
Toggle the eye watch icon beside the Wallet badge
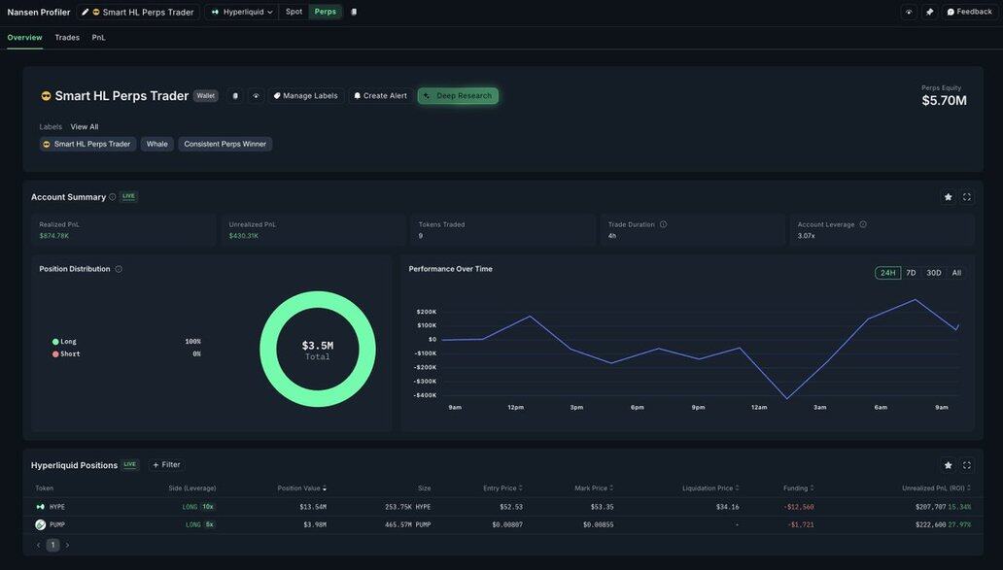coord(256,96)
